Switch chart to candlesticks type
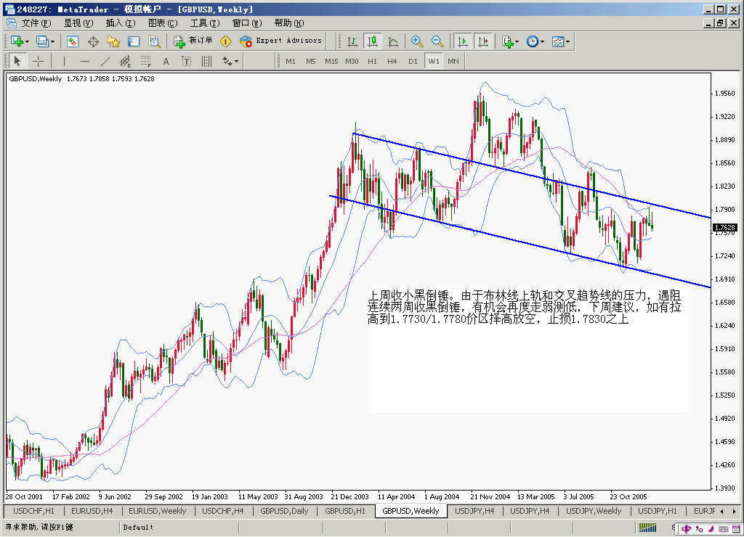This screenshot has height=537, width=744. point(373,41)
